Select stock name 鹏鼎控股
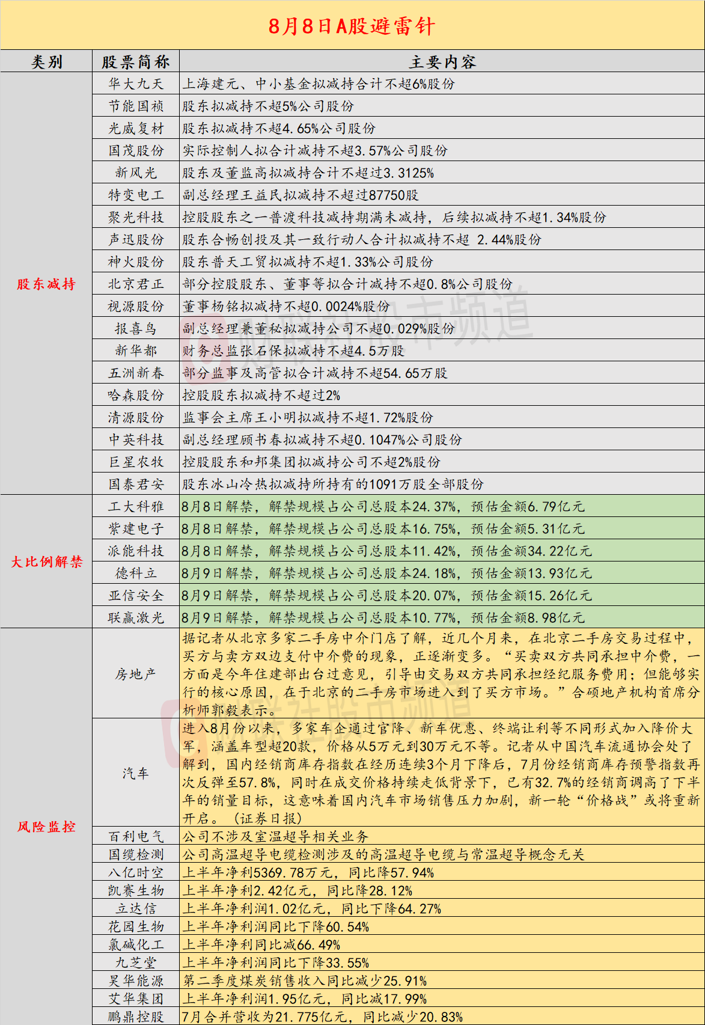Screen dimensions: 705x1025 [136, 1017]
